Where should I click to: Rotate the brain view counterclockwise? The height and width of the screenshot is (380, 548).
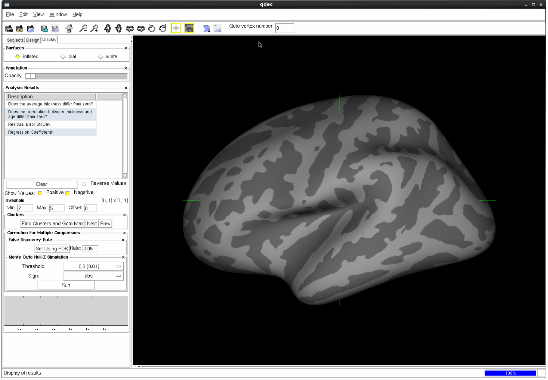[151, 28]
